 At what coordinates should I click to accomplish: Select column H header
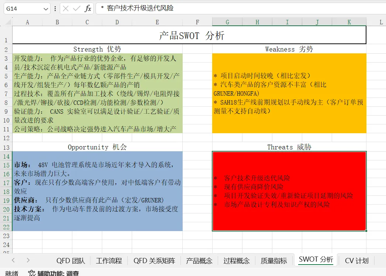click(x=257, y=22)
